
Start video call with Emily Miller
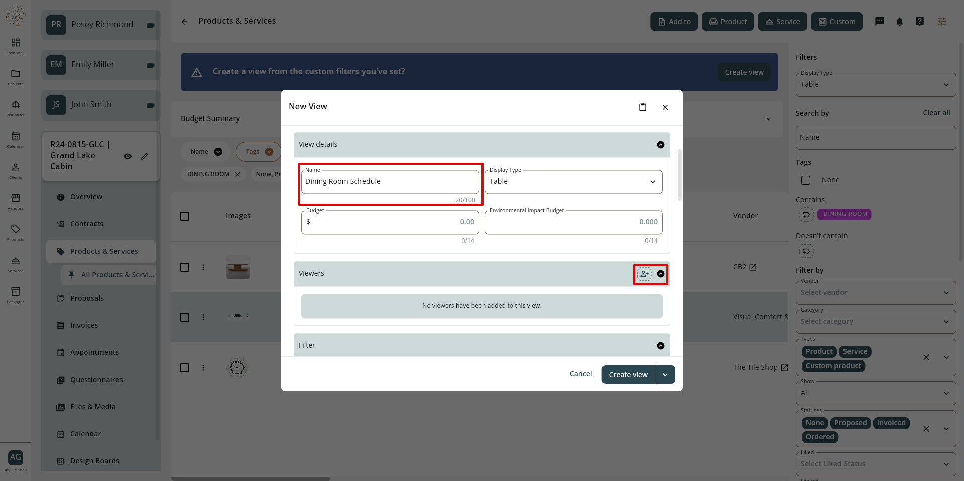coord(151,65)
